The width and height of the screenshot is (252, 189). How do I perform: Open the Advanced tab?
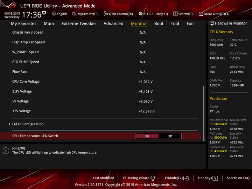point(113,24)
